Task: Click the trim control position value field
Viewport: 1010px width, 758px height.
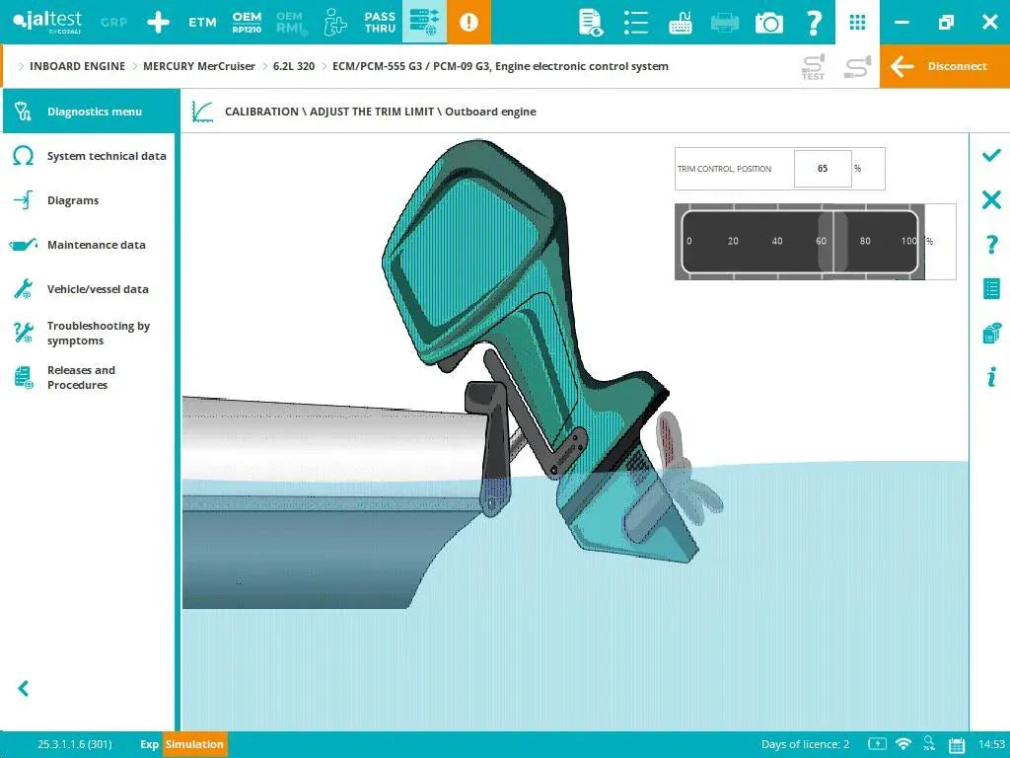Action: (822, 168)
